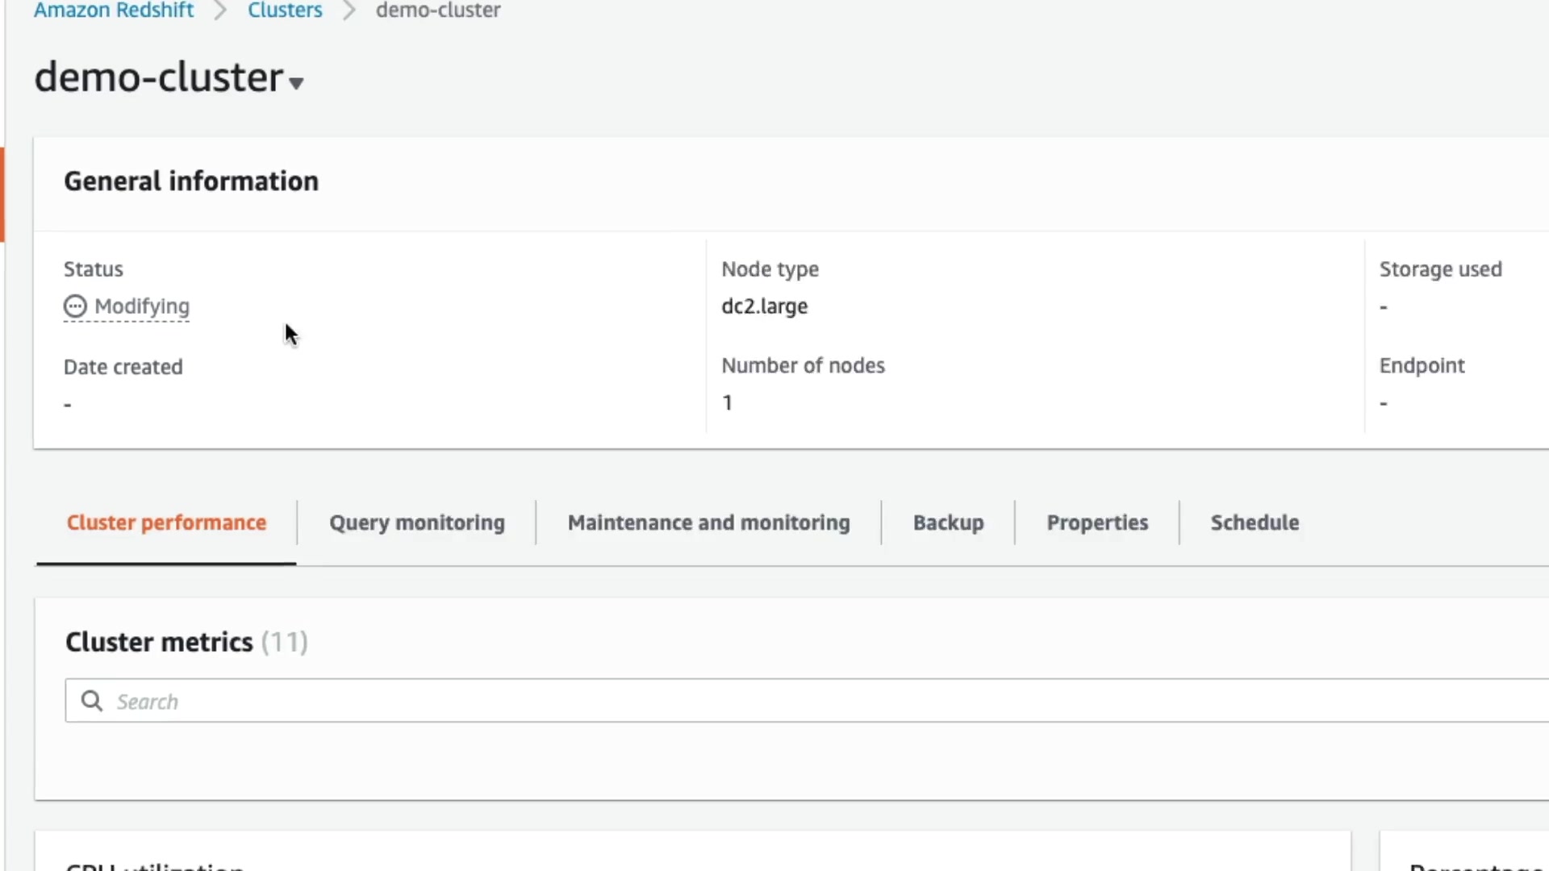Image resolution: width=1549 pixels, height=871 pixels.
Task: Open the Query monitoring tab
Action: point(416,523)
